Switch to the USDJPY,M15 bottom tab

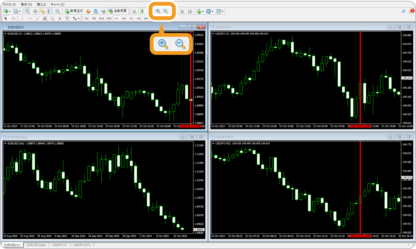82,245
